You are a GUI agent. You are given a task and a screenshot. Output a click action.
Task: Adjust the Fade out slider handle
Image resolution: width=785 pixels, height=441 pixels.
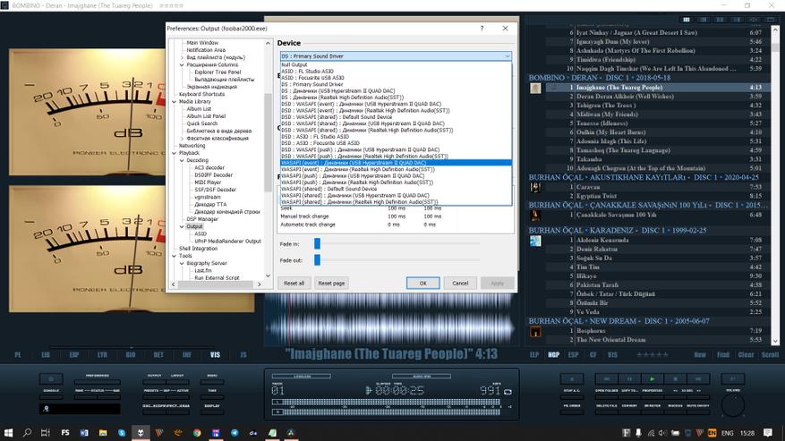317,260
